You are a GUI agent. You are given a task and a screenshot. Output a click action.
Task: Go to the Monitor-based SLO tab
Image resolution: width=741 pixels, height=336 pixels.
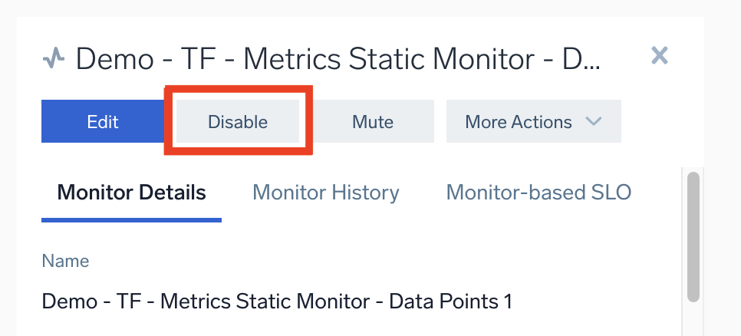coord(538,192)
